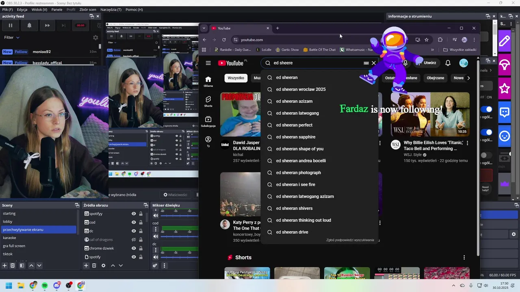Open the Zbiór scen menu
This screenshot has height=292, width=520.
[88, 9]
